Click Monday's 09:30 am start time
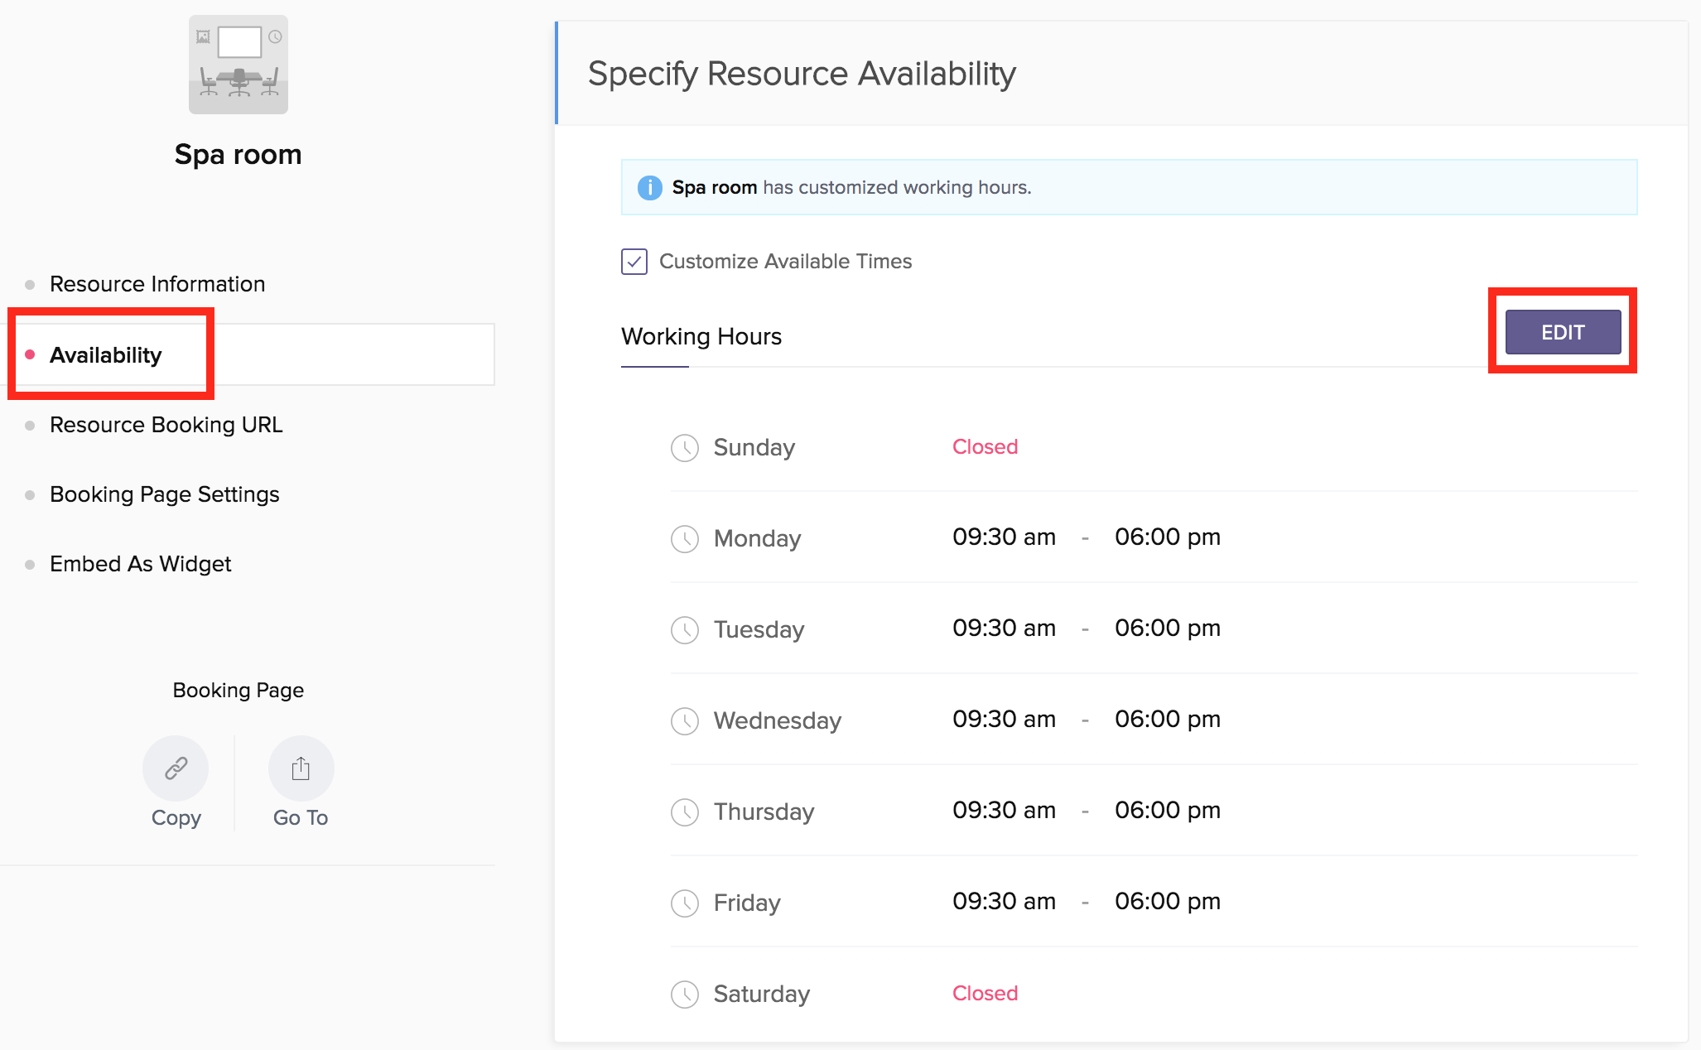 [x=1004, y=537]
